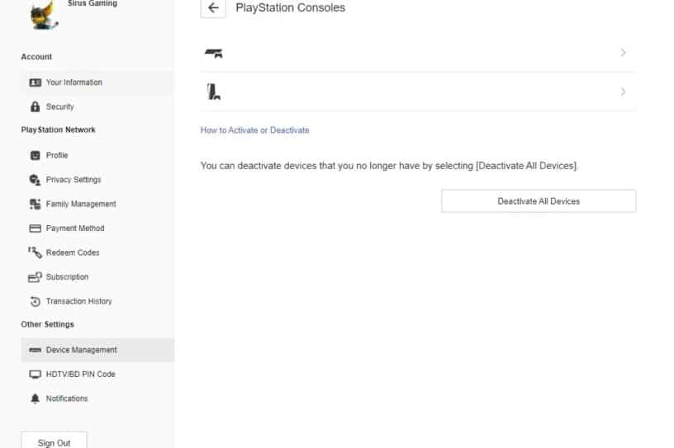Image resolution: width=674 pixels, height=448 pixels.
Task: Click the "You can deactivate devices" description text
Action: [x=389, y=166]
